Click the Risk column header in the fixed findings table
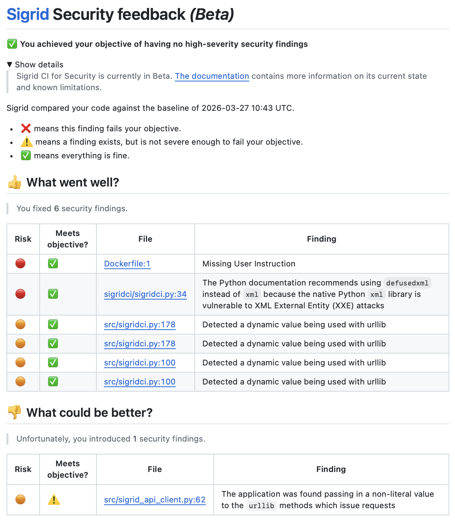 coord(23,239)
